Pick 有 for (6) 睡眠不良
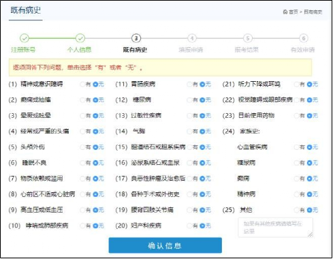The height and width of the screenshot is (259, 333). point(82,163)
